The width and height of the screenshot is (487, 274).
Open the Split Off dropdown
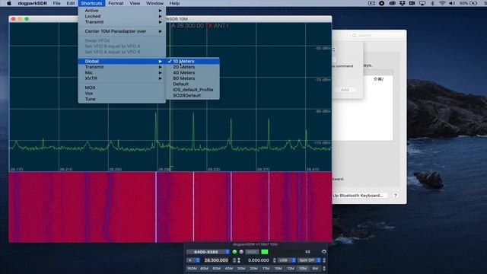click(309, 260)
